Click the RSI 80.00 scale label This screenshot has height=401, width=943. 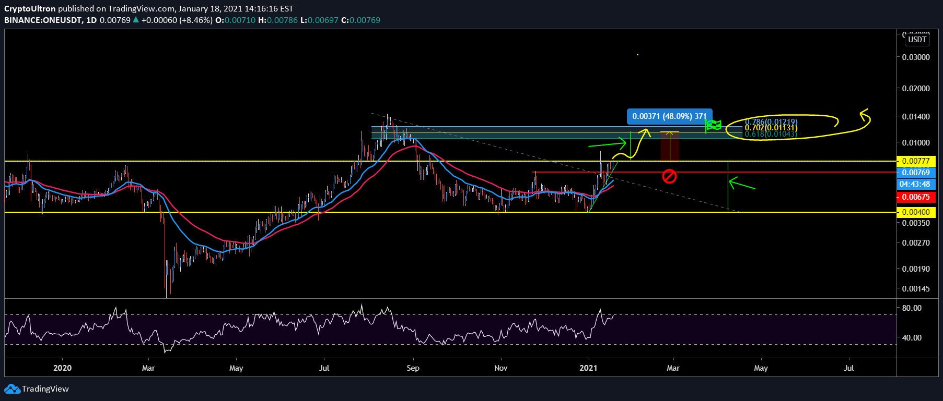tap(912, 308)
